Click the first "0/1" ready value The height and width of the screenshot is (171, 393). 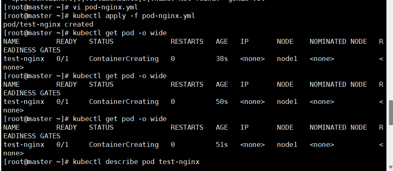63,59
